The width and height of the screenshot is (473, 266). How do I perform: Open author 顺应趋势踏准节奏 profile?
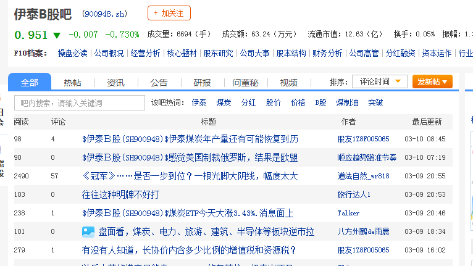(x=367, y=157)
